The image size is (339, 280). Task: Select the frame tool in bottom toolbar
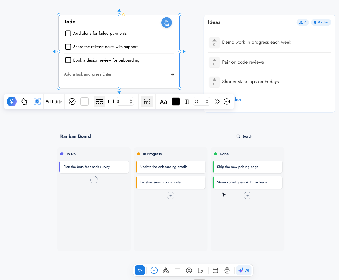(x=177, y=270)
